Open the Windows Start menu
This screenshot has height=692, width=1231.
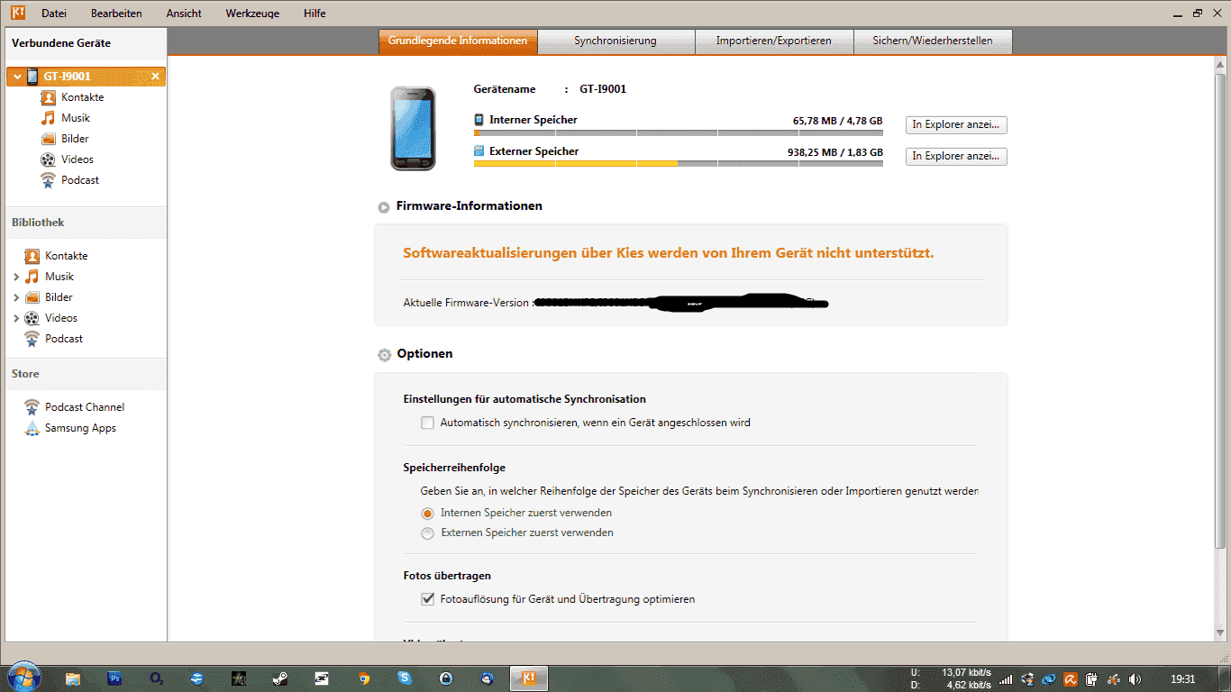click(24, 677)
